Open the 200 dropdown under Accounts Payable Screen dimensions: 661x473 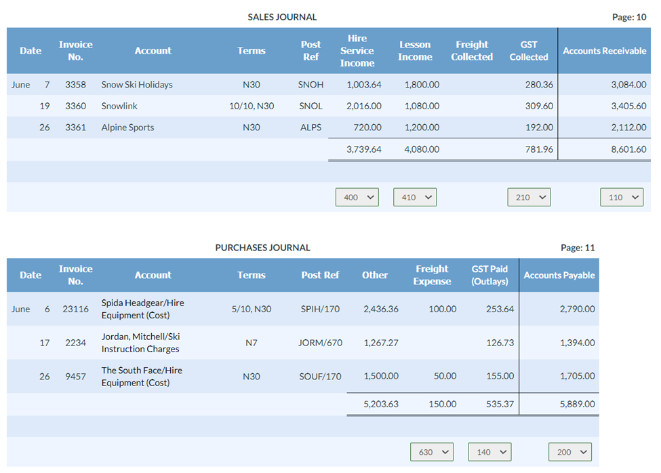(x=570, y=451)
